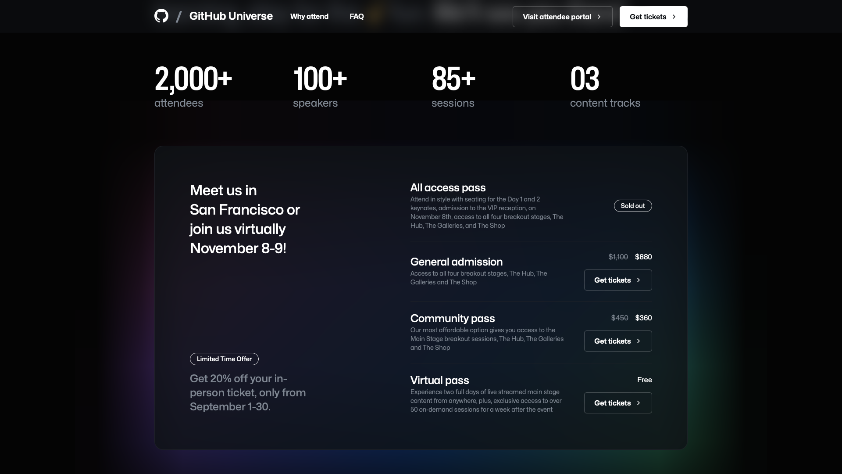Screen dimensions: 842x474
Task: Click the Virtual pass heading
Action: pos(439,381)
